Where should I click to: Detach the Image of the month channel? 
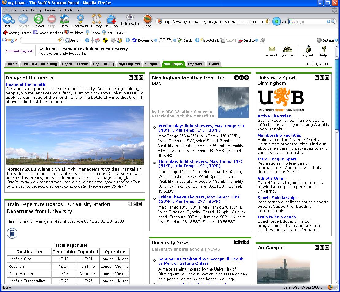[131, 78]
